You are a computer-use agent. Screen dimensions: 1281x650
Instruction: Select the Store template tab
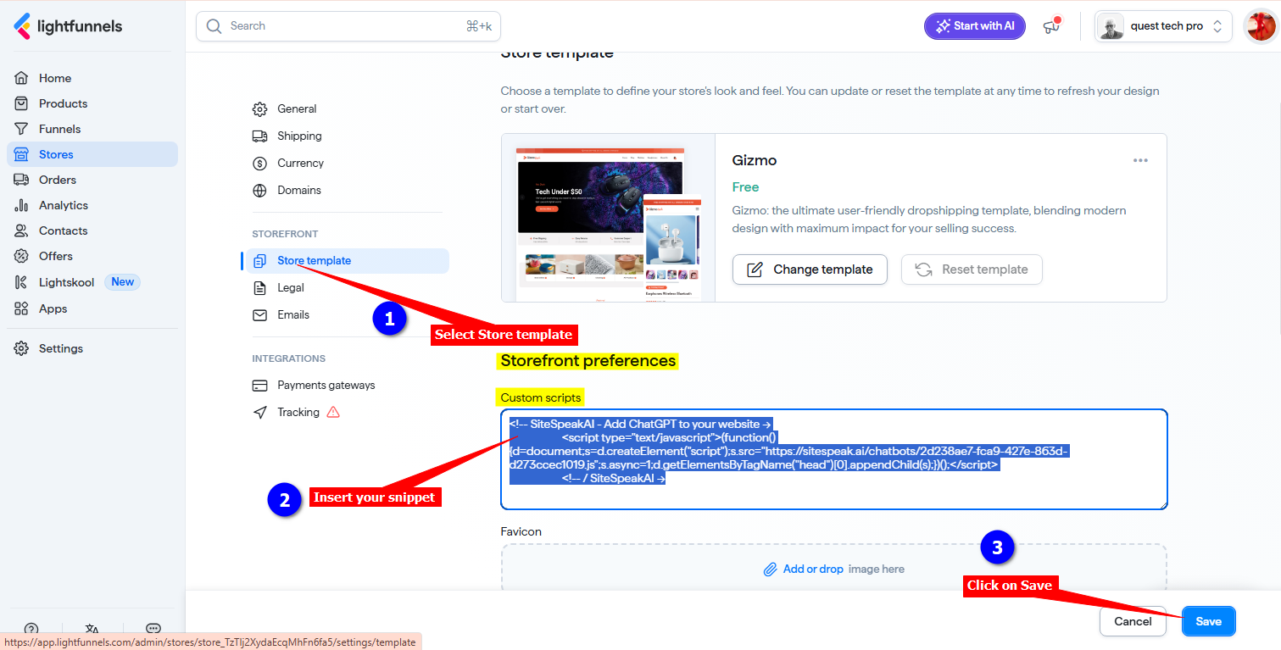coord(345,260)
